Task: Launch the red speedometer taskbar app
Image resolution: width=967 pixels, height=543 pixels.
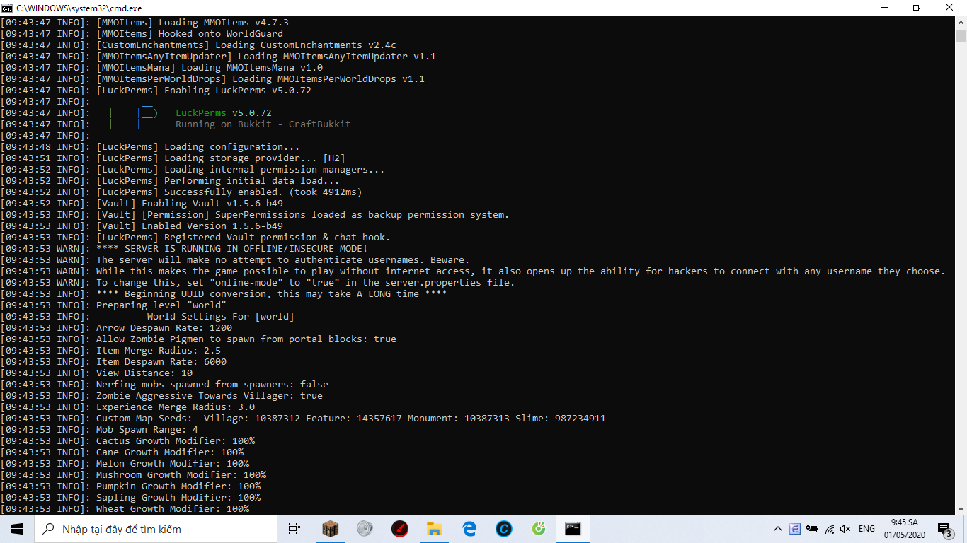Action: pyautogui.click(x=400, y=529)
